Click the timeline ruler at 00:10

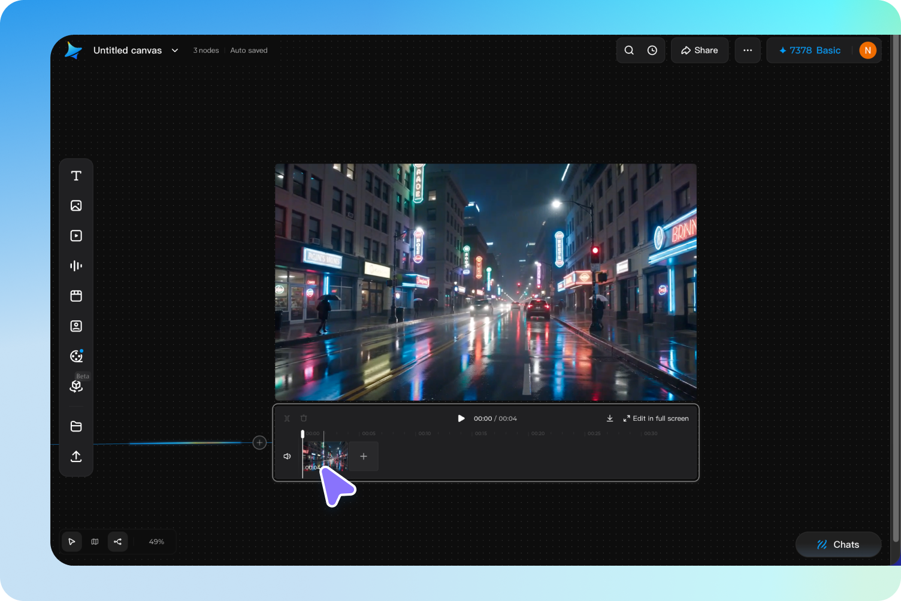coord(425,433)
